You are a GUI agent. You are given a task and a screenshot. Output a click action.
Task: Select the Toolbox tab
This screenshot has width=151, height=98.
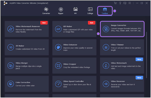coord(105,11)
